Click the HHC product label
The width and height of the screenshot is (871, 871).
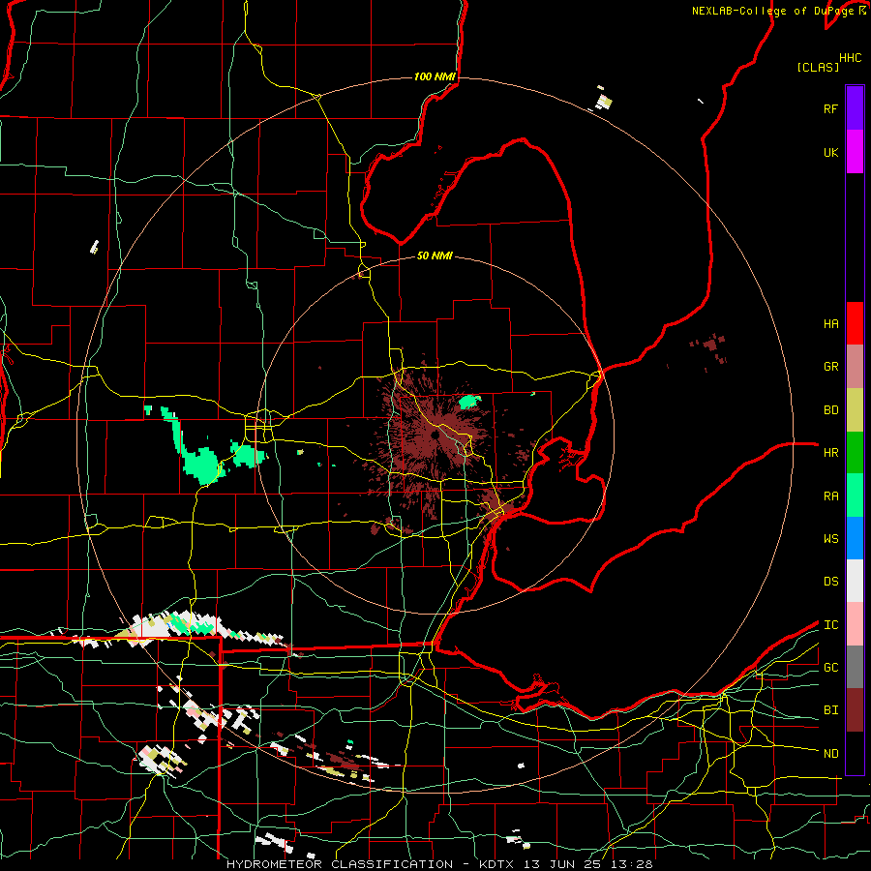[851, 58]
